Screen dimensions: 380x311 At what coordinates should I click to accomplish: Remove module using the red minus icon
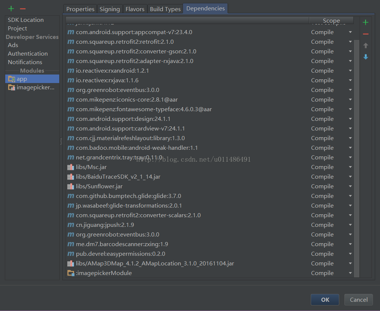[23, 9]
